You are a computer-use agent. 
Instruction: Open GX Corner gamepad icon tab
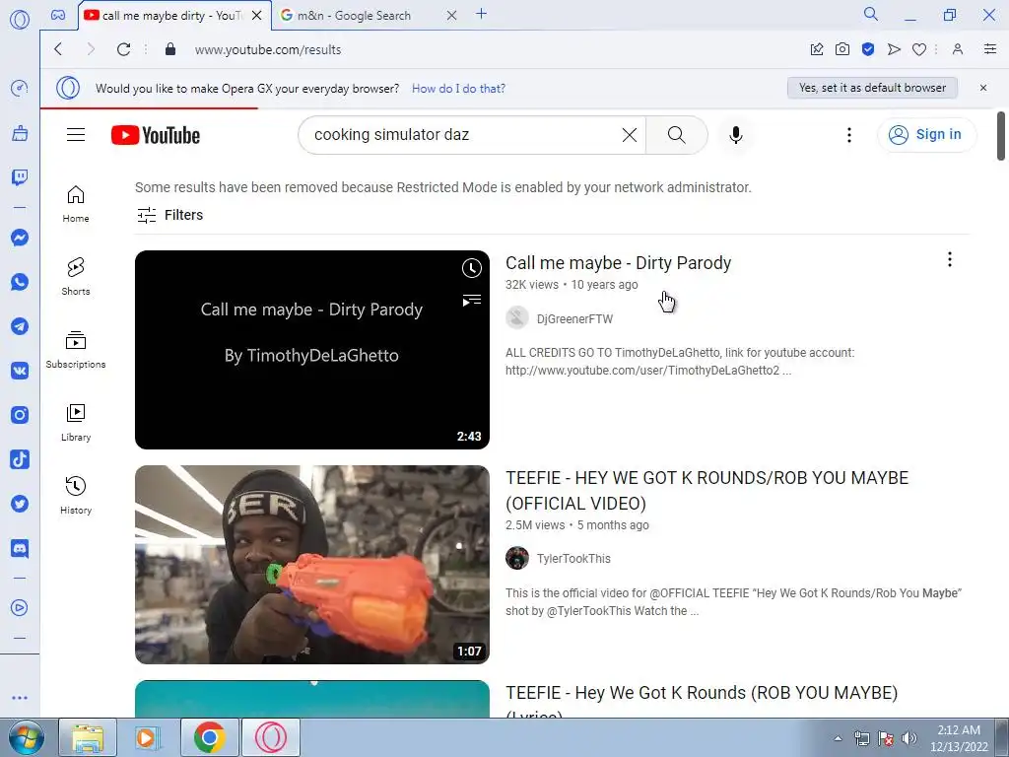click(58, 15)
